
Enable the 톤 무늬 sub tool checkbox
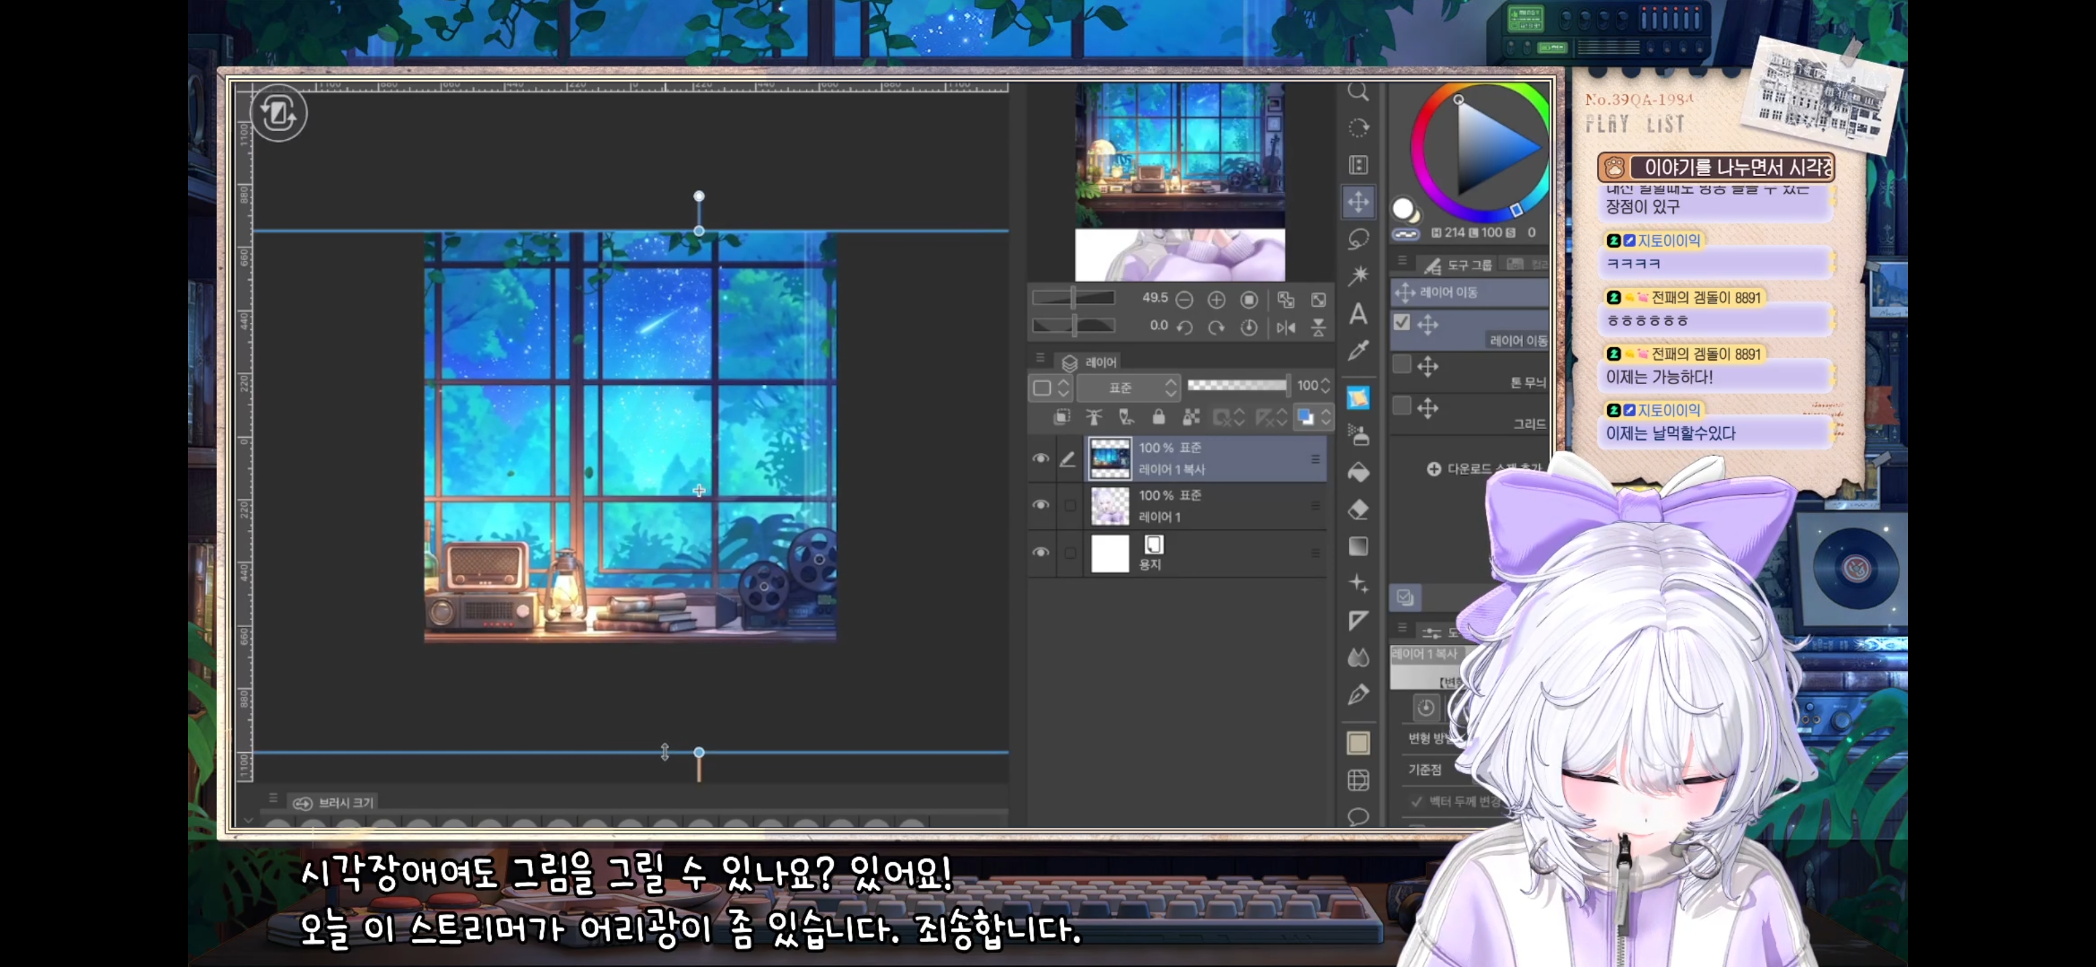(x=1401, y=363)
